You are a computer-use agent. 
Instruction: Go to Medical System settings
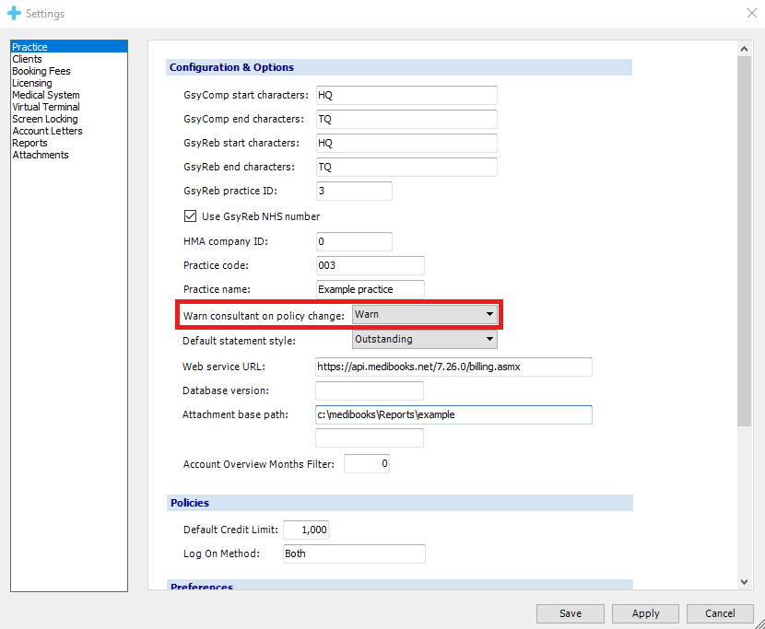pos(45,95)
